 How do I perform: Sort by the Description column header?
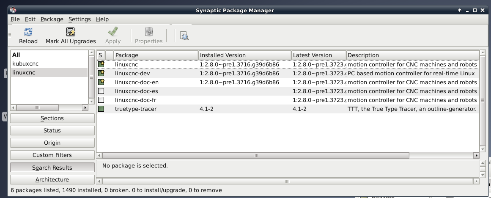click(412, 55)
